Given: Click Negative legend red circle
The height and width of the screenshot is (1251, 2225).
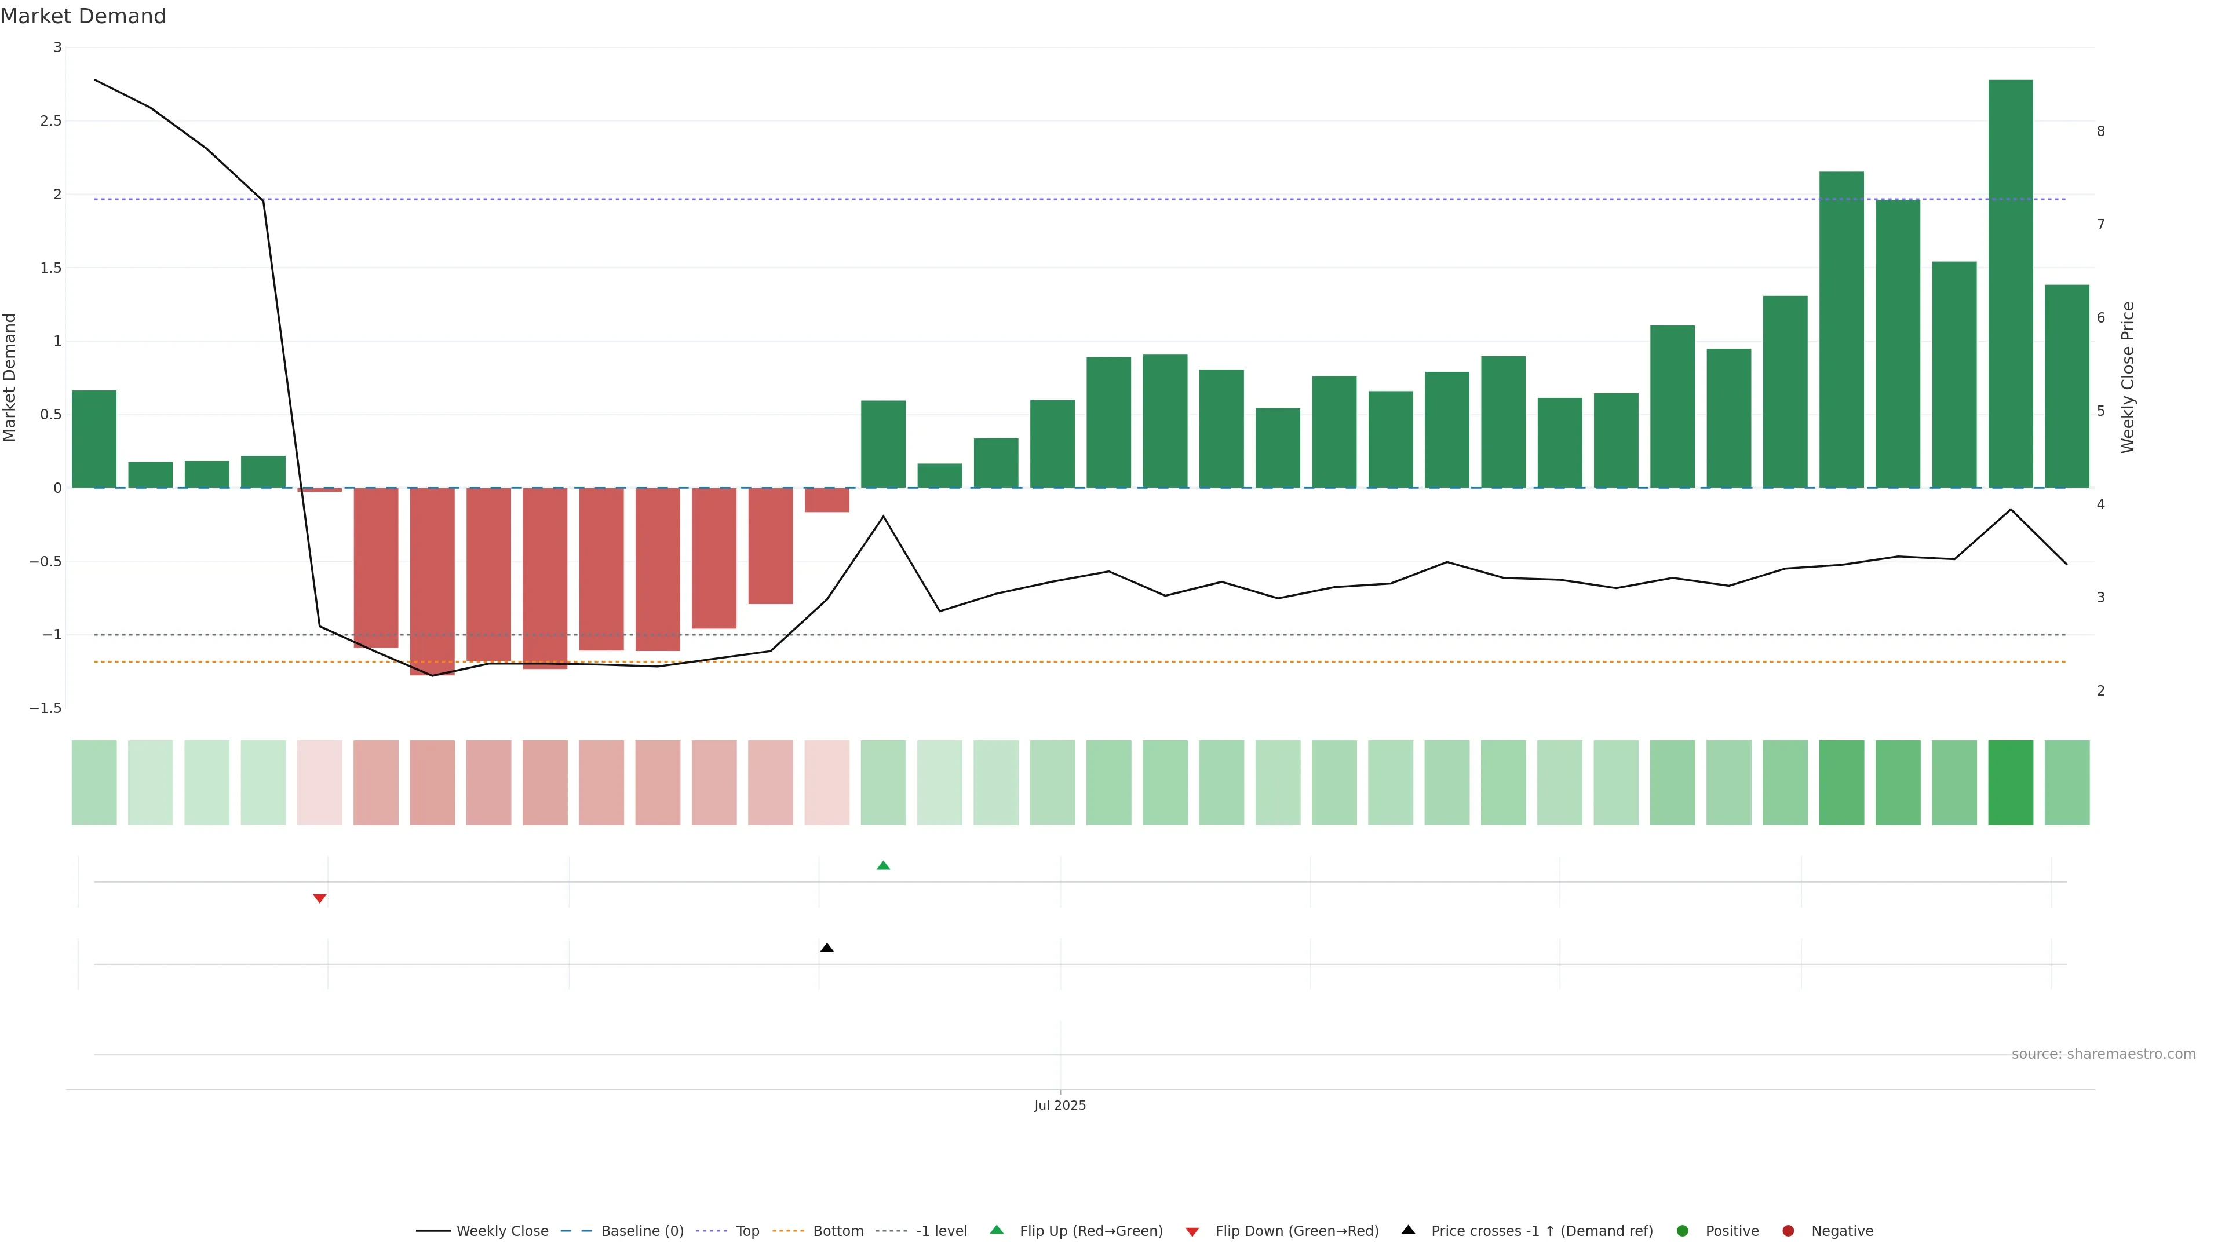Looking at the screenshot, I should (x=1788, y=1231).
